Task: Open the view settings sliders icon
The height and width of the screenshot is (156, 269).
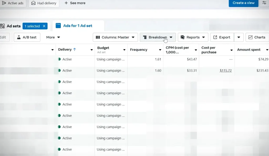Action: (264, 3)
